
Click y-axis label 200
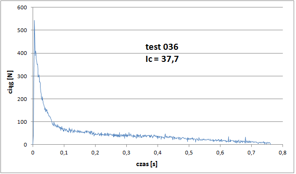[x=22, y=99]
